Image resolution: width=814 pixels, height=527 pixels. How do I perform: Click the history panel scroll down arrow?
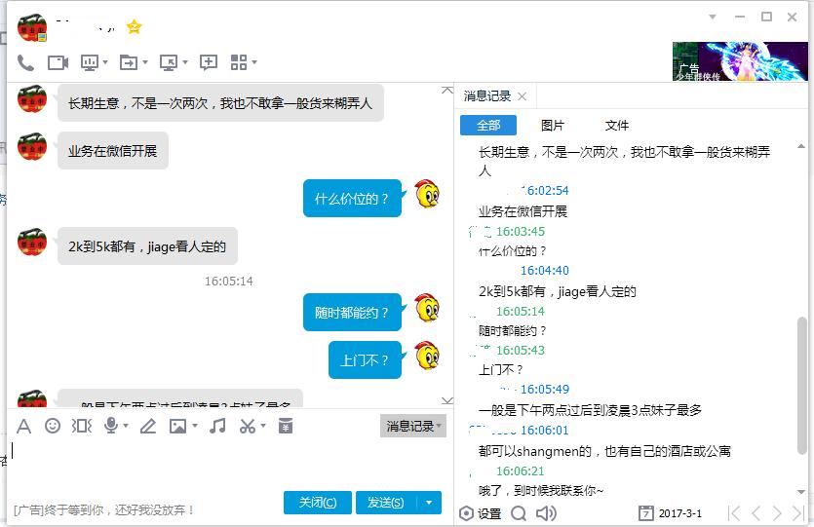[x=801, y=492]
